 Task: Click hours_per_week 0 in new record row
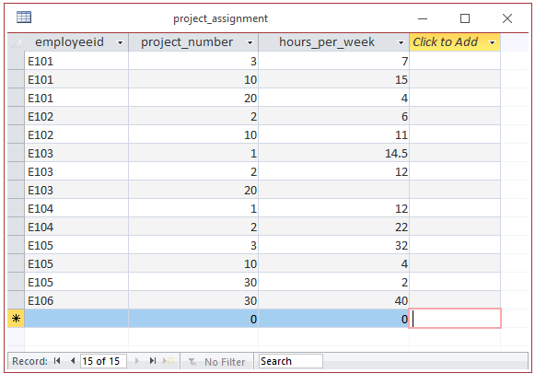tap(333, 319)
